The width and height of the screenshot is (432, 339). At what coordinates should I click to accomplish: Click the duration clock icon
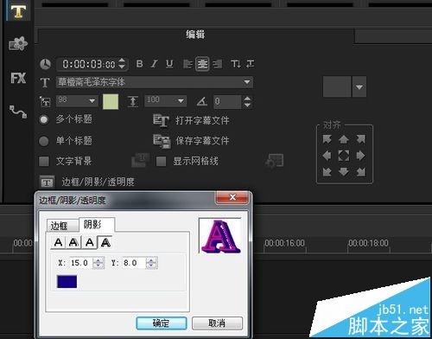point(45,64)
